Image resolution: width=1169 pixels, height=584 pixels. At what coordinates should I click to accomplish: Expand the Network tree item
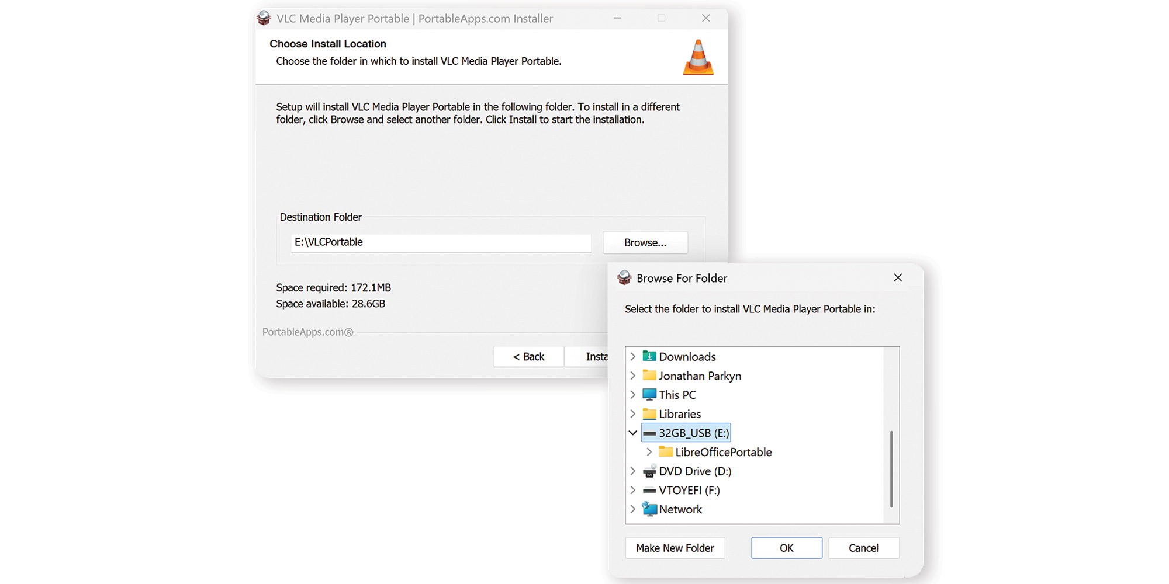click(632, 509)
